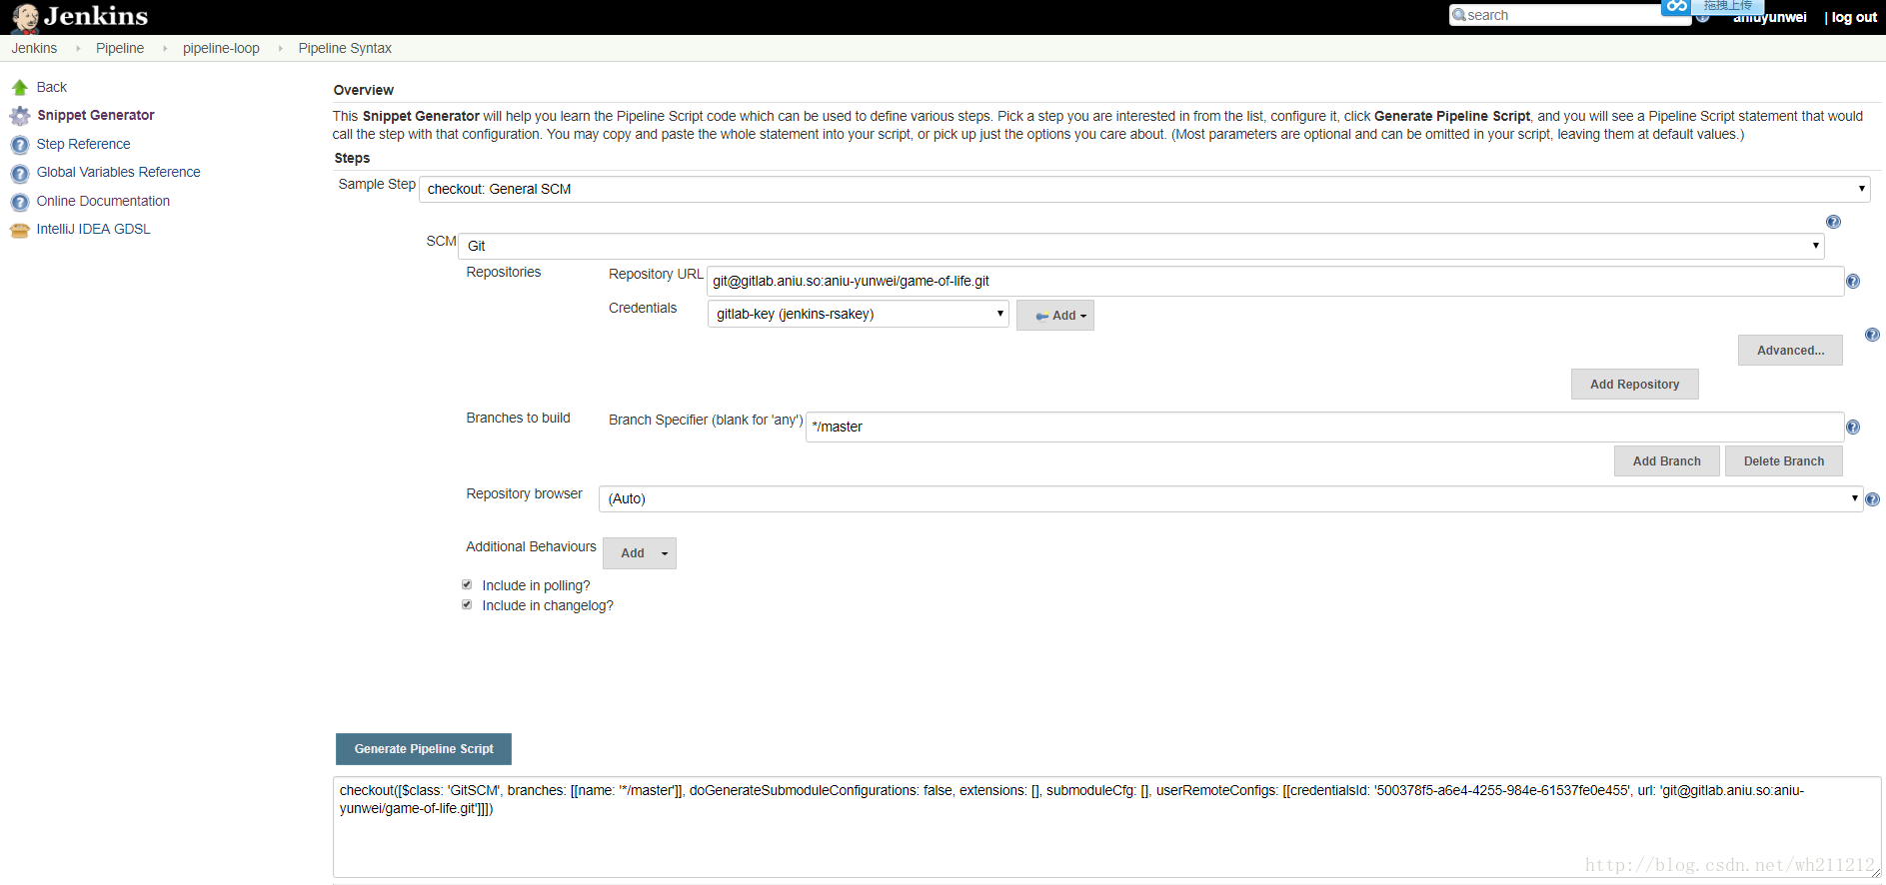Click the Jenkins logo in header
This screenshot has width=1886, height=885.
(80, 17)
